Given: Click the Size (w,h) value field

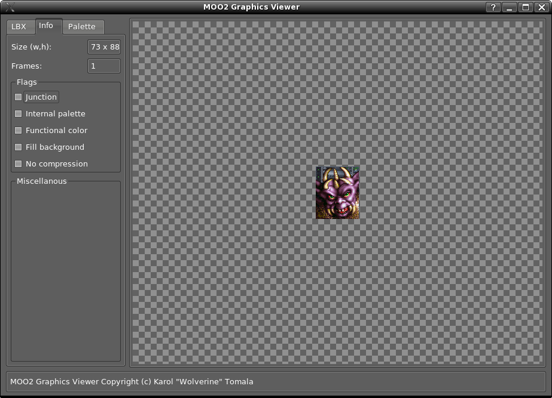Looking at the screenshot, I should pyautogui.click(x=104, y=47).
